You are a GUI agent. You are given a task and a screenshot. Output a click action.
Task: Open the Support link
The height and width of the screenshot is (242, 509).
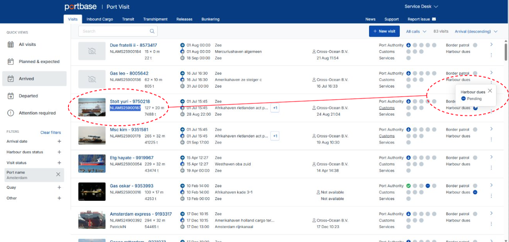click(392, 19)
